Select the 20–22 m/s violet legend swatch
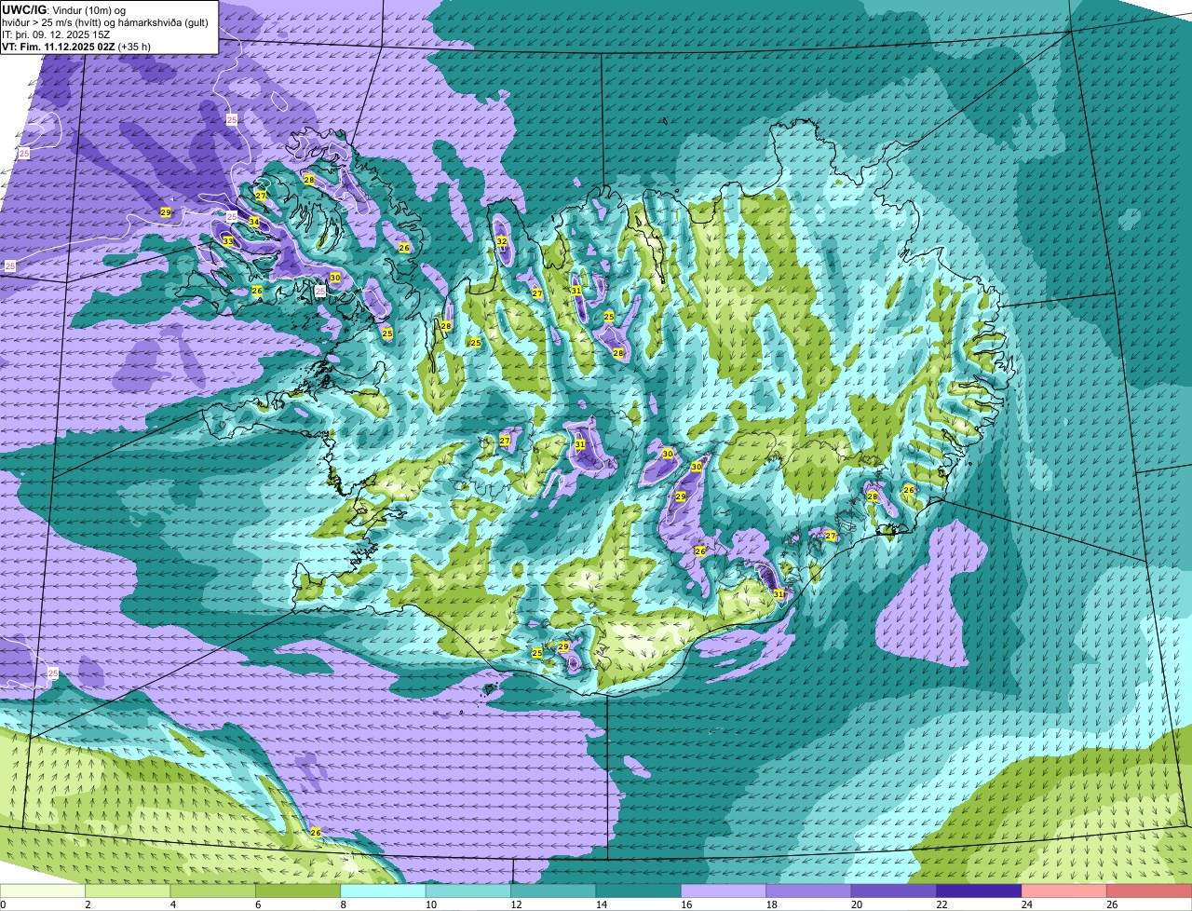The width and height of the screenshot is (1192, 911). 894,891
